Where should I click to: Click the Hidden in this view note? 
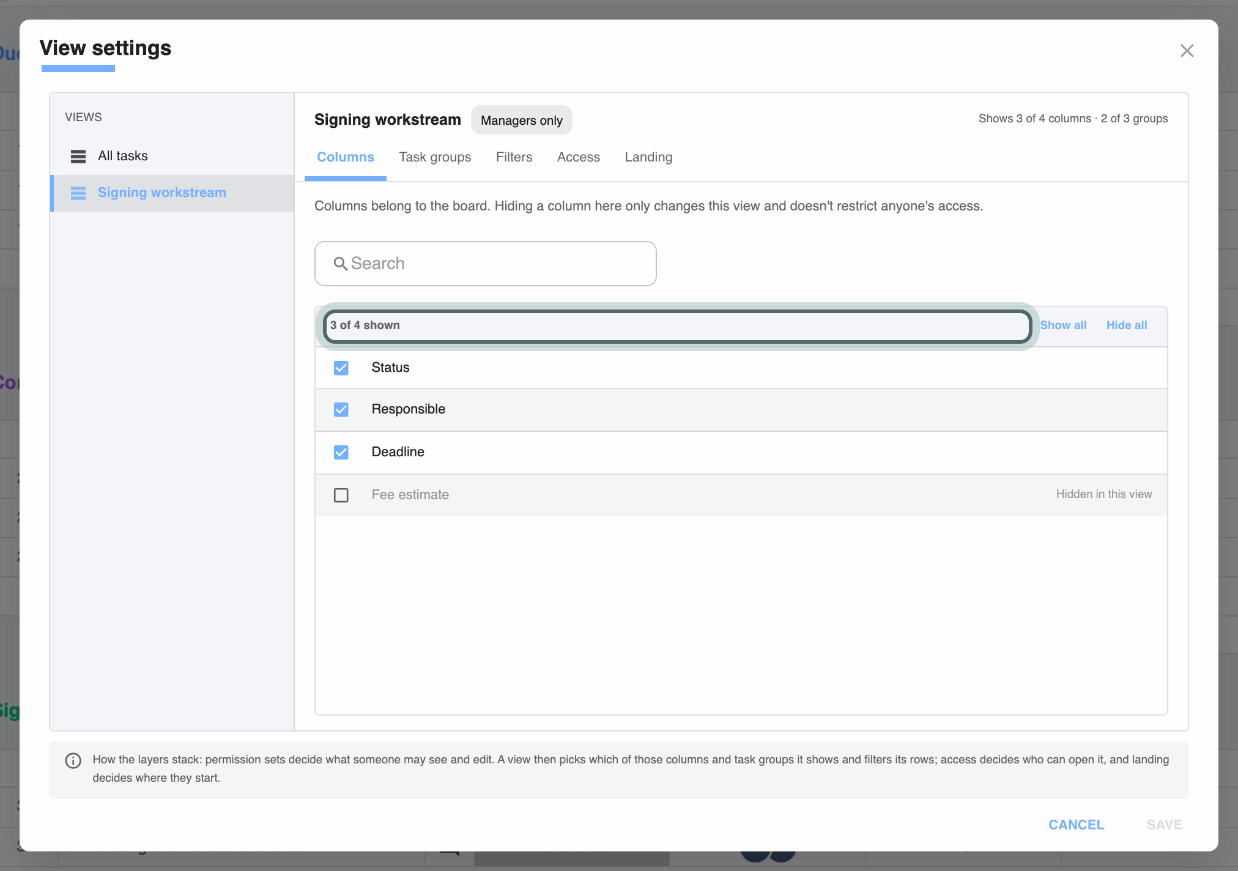pos(1104,494)
